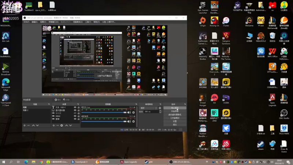Open 视图(V) menu in OBS

[43, 22]
